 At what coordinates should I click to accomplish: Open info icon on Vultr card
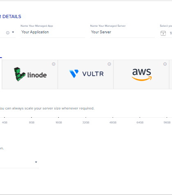(109, 64)
